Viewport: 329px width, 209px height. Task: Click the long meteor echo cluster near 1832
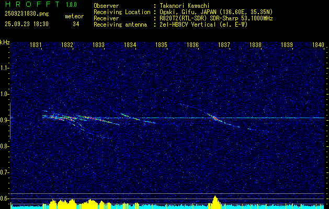point(80,120)
